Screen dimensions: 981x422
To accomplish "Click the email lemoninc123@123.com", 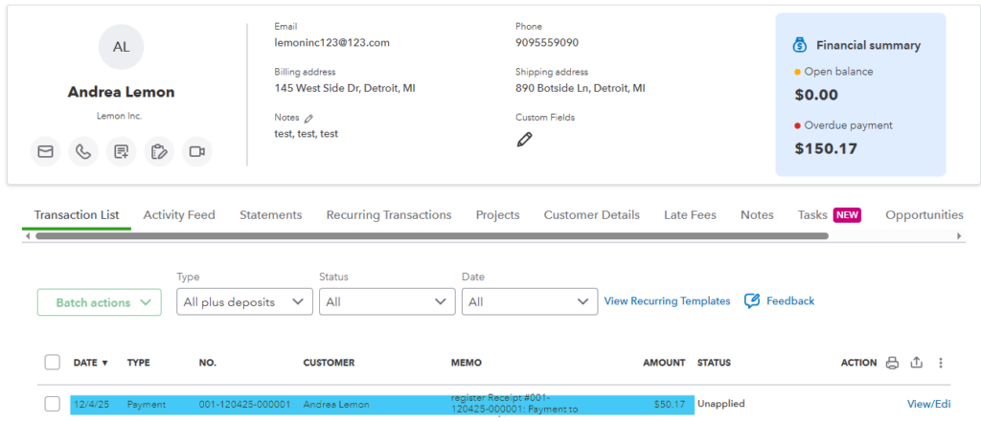I will click(331, 43).
